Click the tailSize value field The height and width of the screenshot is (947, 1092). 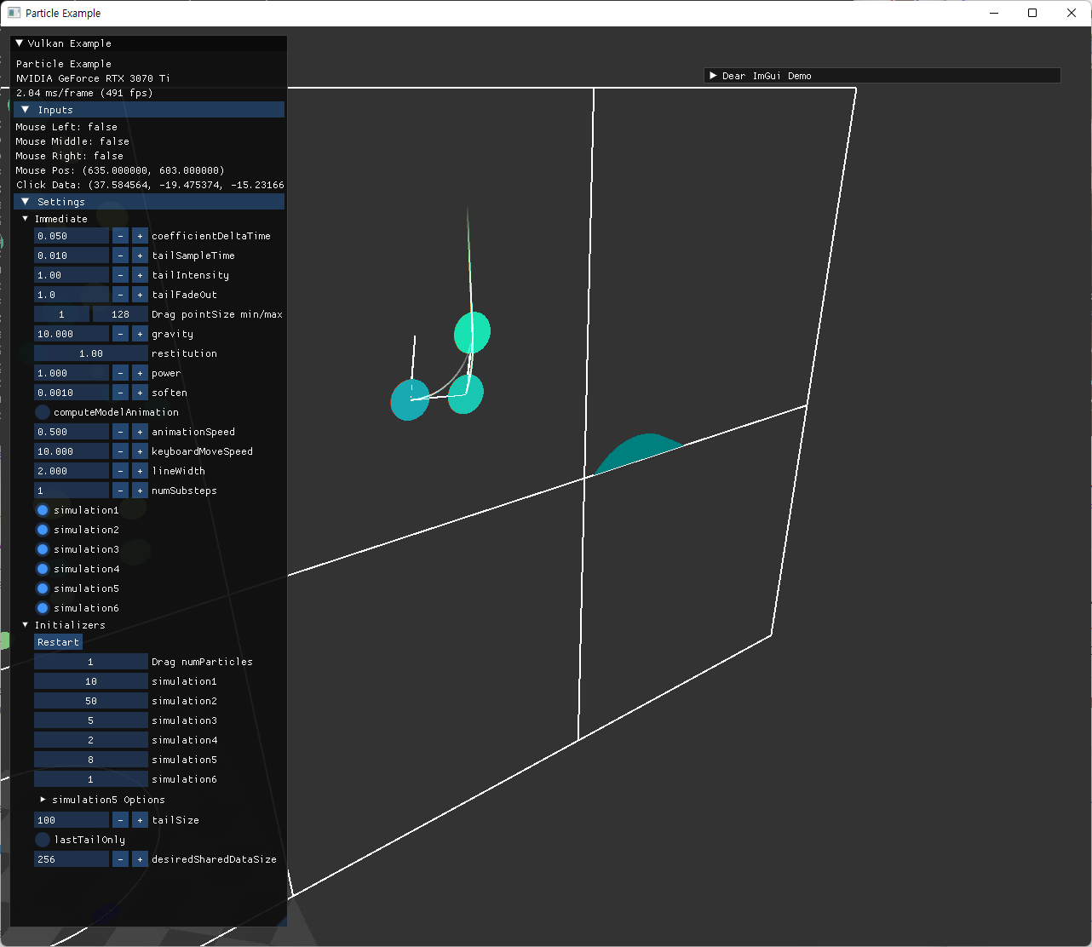[72, 820]
